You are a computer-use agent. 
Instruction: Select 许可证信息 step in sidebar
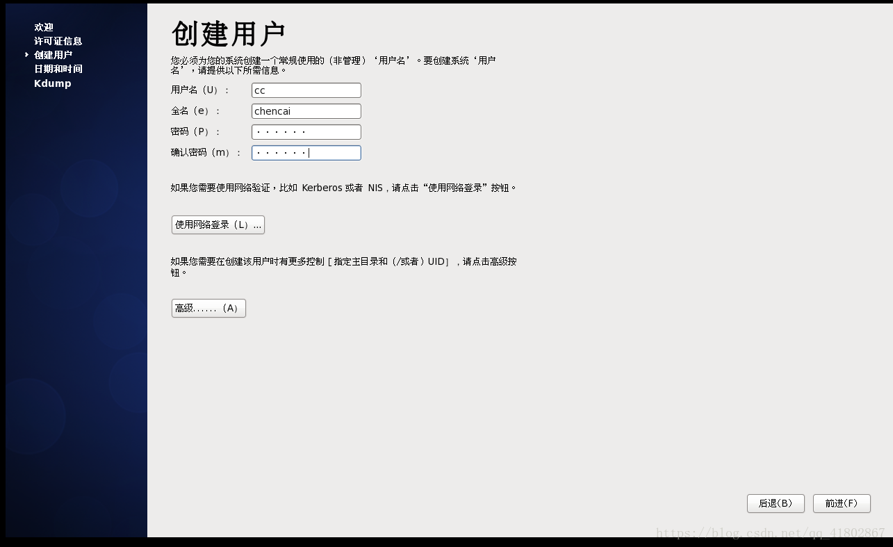tap(58, 41)
